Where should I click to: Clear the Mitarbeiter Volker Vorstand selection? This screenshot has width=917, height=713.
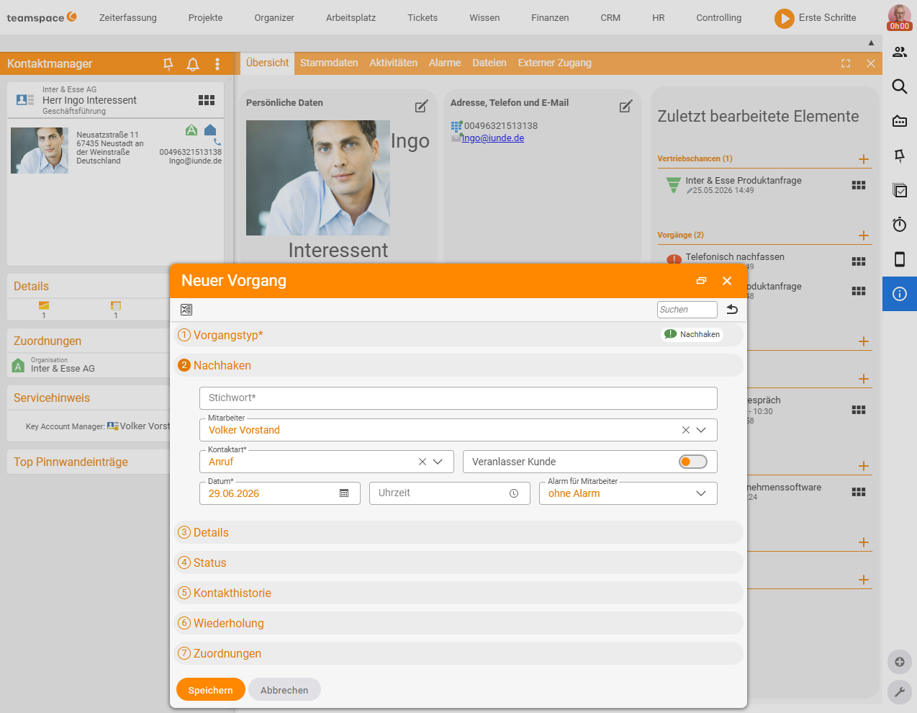[x=685, y=430]
